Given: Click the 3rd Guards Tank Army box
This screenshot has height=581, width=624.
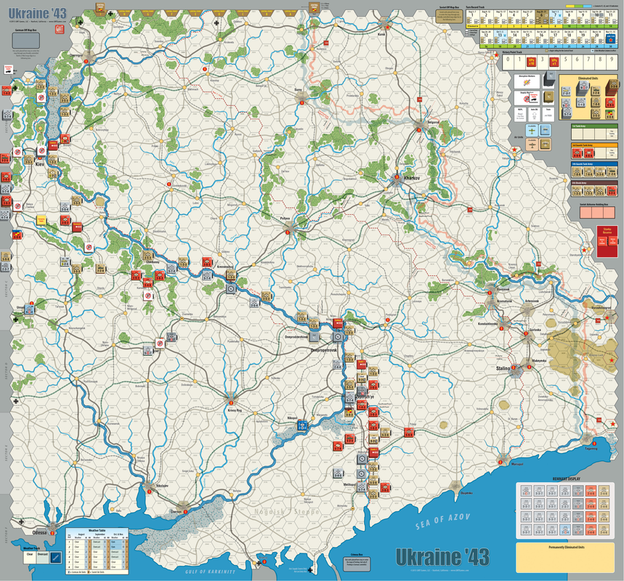Looking at the screenshot, I should [x=594, y=151].
